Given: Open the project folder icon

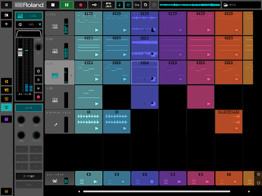Looking at the screenshot, I should point(226,5).
